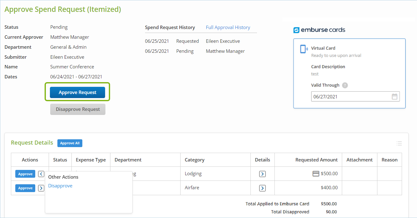Click the Valid Through help question mark
The height and width of the screenshot is (218, 417).
coord(345,85)
